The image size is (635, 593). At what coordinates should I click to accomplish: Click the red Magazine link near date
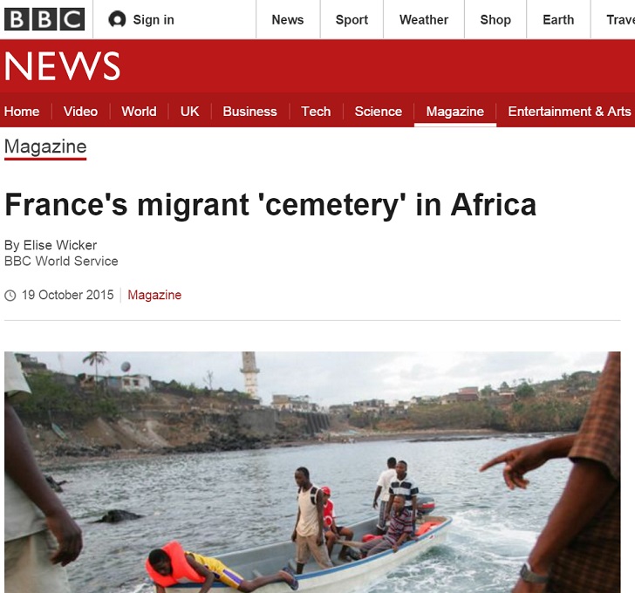pyautogui.click(x=154, y=295)
